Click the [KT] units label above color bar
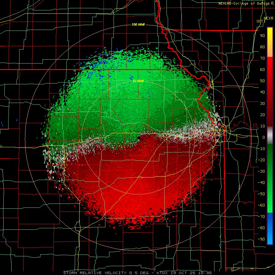This screenshot has width=275, height=275. [261, 21]
